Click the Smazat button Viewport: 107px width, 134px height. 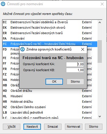click(53, 127)
